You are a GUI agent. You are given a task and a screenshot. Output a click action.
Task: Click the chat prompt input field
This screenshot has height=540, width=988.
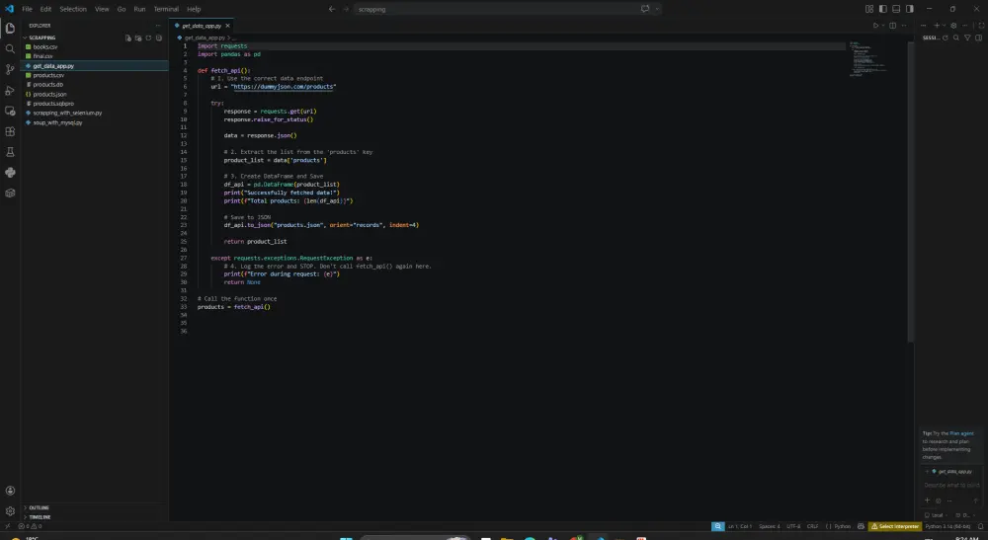click(x=951, y=486)
